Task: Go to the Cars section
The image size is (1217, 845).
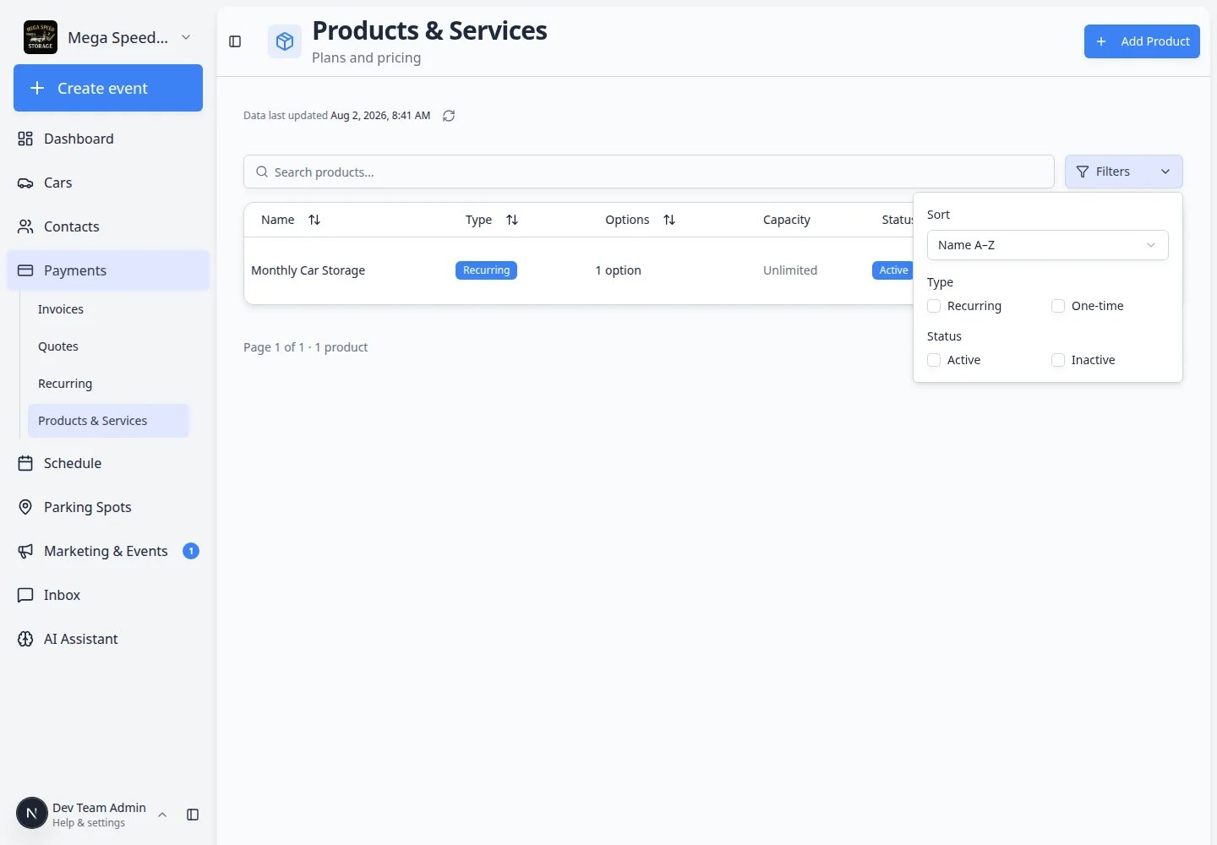Action: coord(108,183)
